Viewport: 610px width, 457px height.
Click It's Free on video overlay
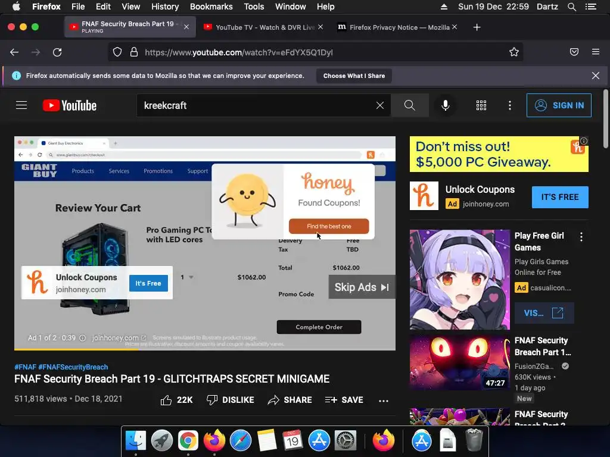click(148, 283)
